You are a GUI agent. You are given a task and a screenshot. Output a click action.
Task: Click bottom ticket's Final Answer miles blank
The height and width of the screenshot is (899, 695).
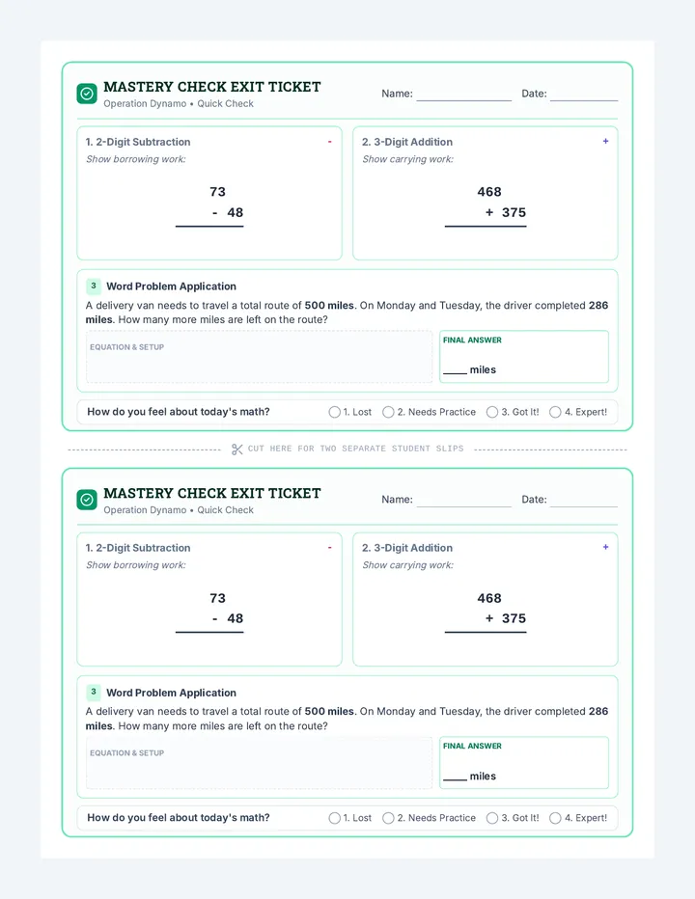[455, 776]
